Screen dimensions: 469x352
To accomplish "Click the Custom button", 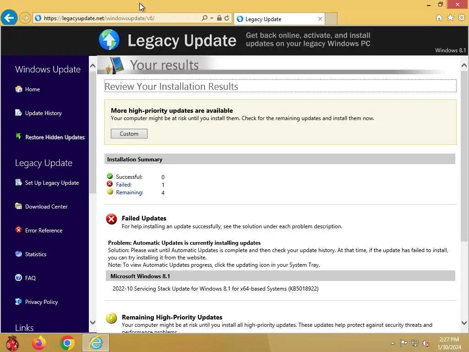I will tap(129, 133).
